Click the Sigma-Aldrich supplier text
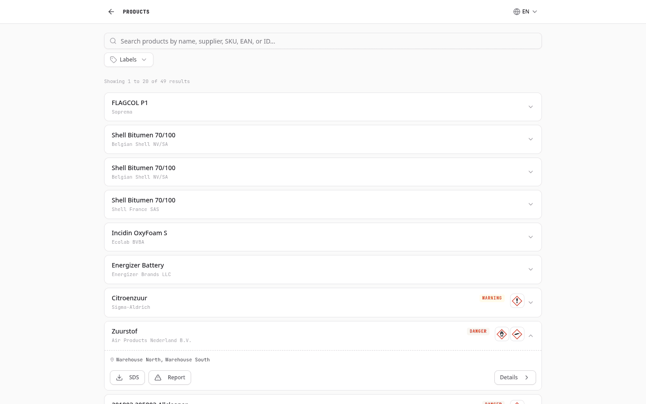This screenshot has width=646, height=404. coord(131,307)
